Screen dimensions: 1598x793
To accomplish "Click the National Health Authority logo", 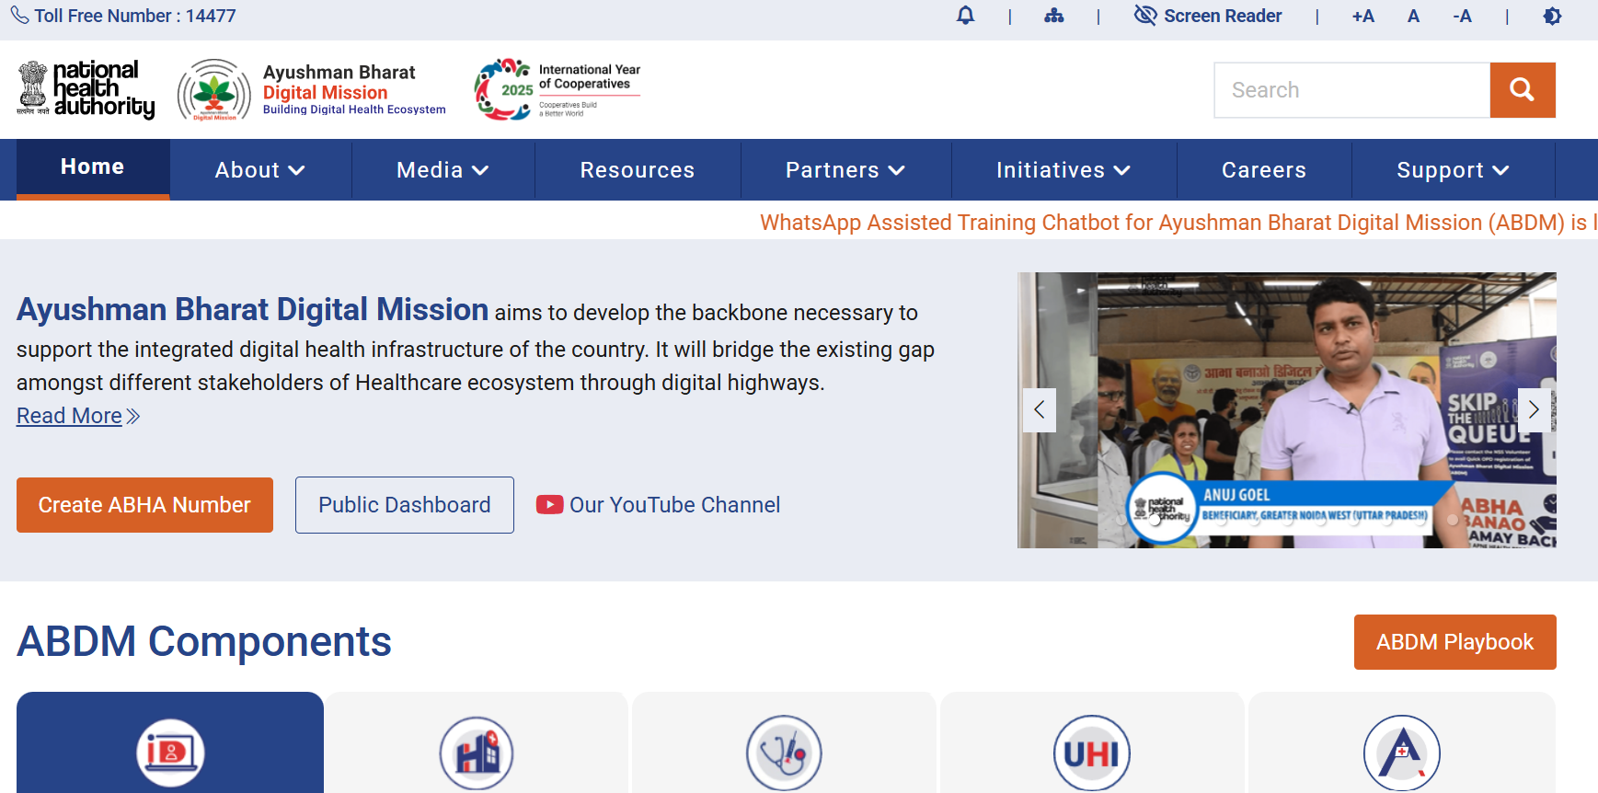I will pyautogui.click(x=86, y=89).
